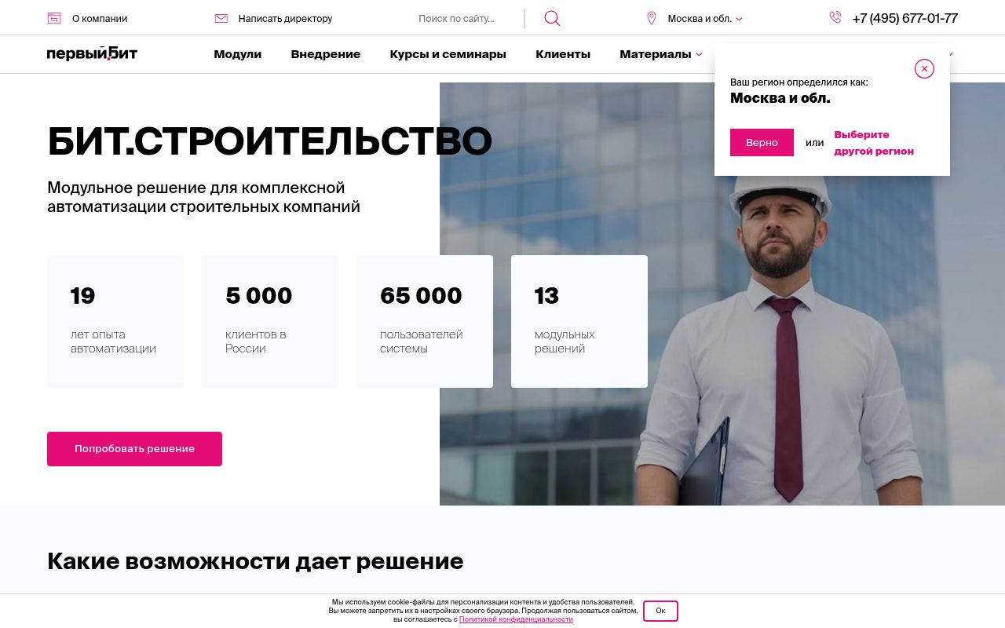Viewport: 1005px width, 628px height.
Task: Click the phone handset icon
Action: pyautogui.click(x=835, y=17)
